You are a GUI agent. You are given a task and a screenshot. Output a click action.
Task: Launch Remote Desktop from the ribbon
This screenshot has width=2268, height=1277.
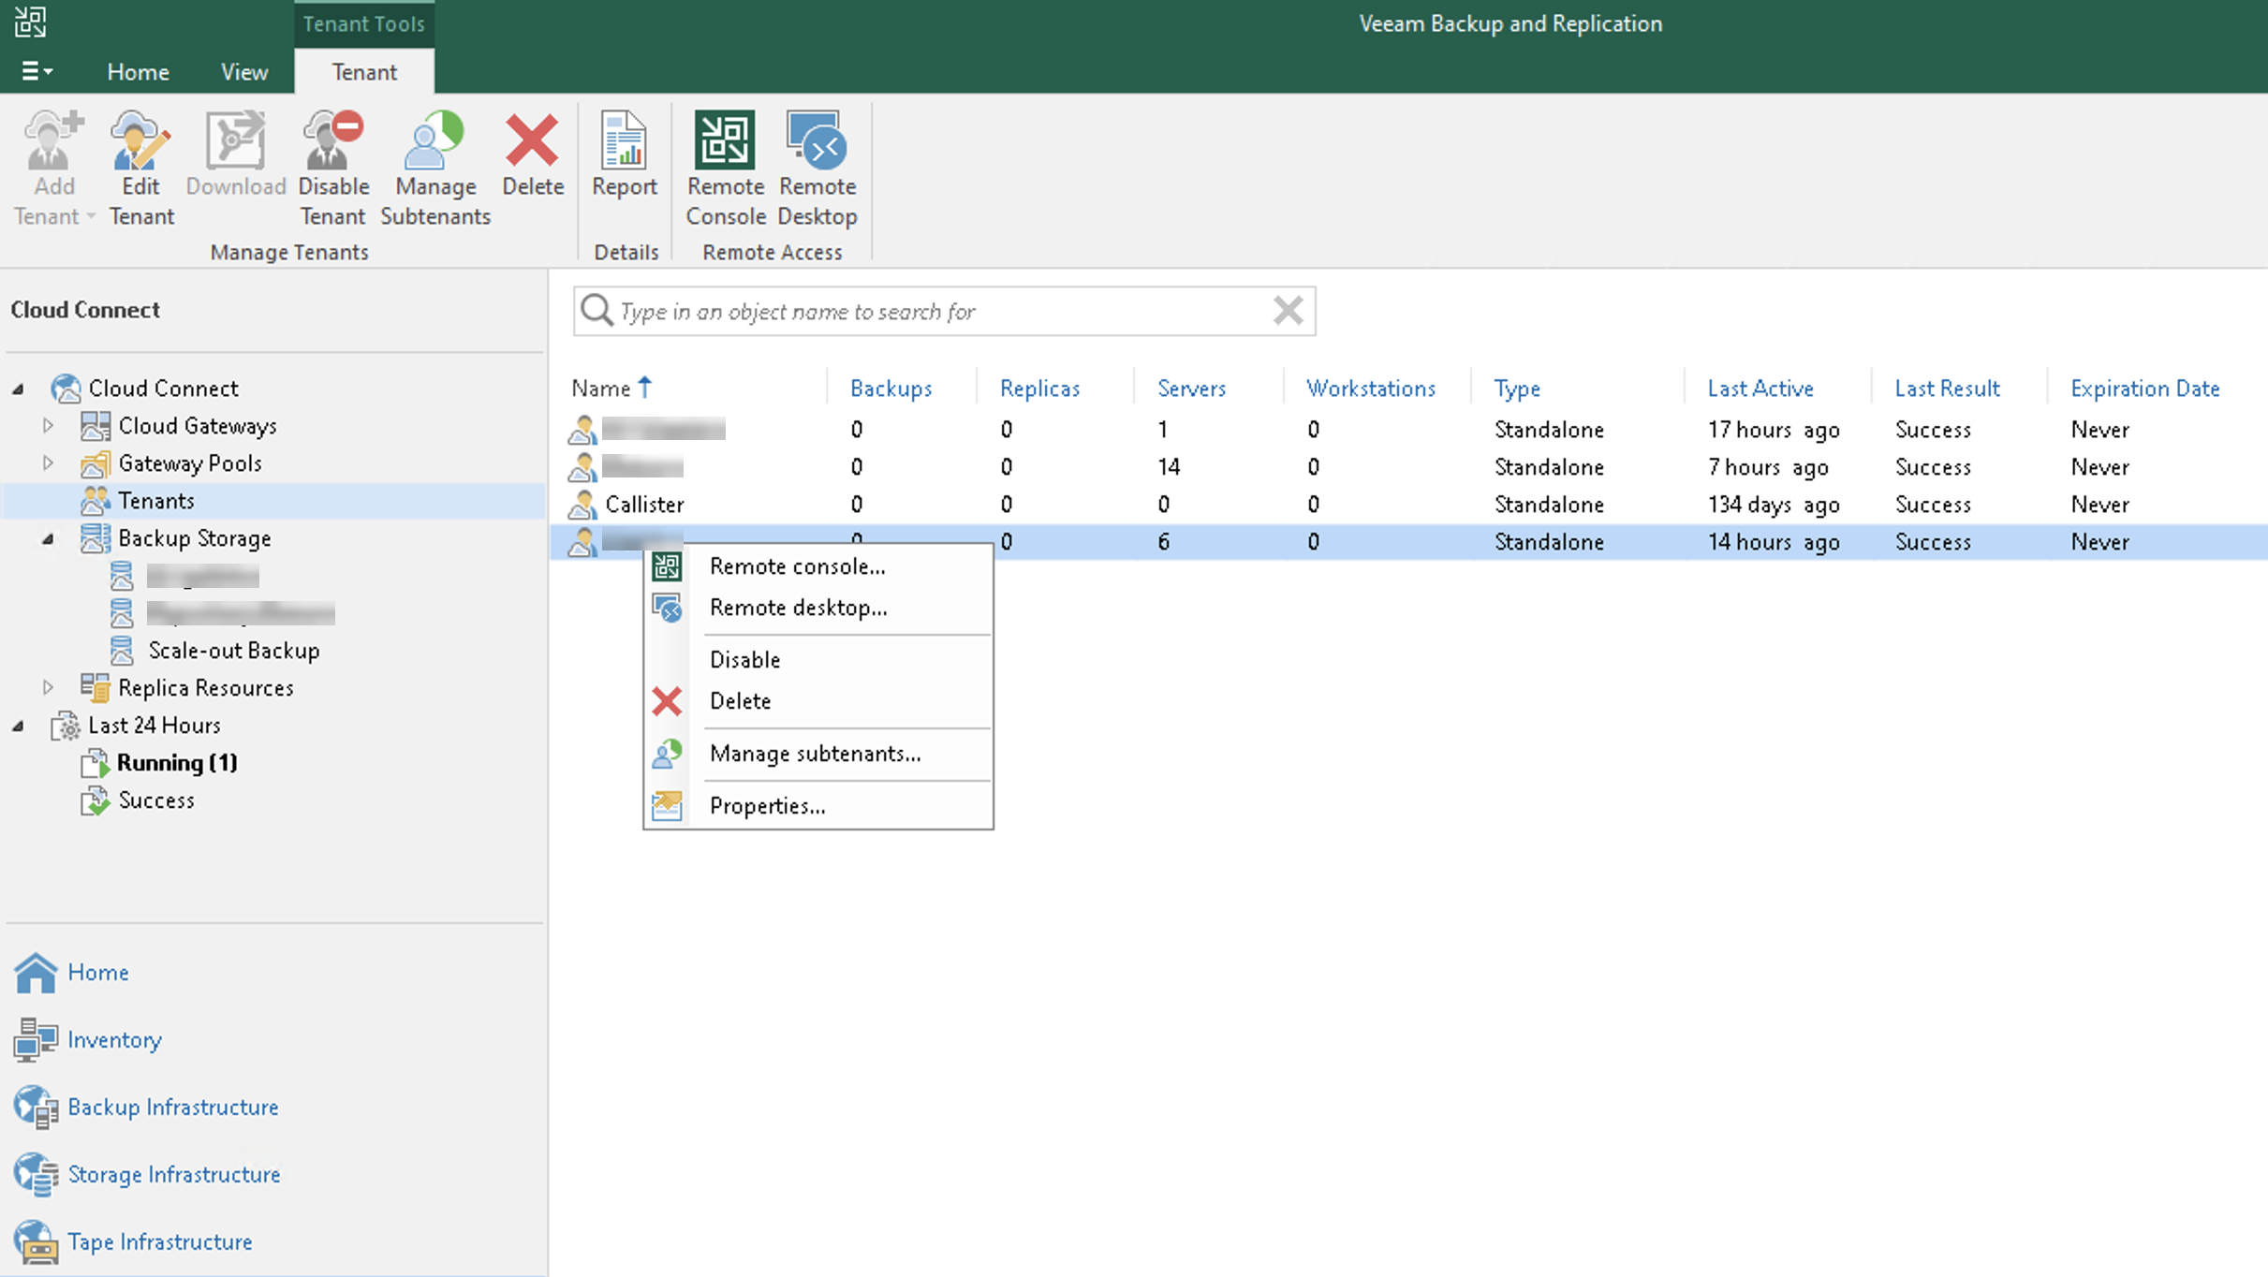(x=817, y=168)
